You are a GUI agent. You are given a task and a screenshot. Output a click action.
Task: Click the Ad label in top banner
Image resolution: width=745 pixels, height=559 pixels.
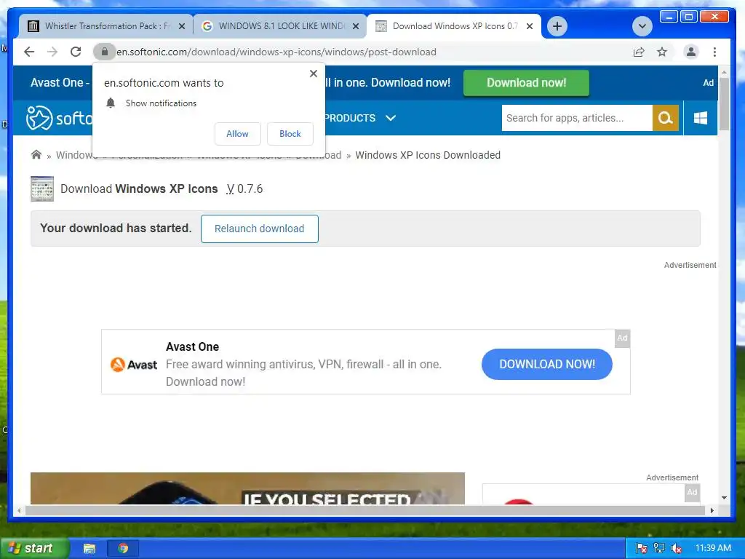(708, 83)
